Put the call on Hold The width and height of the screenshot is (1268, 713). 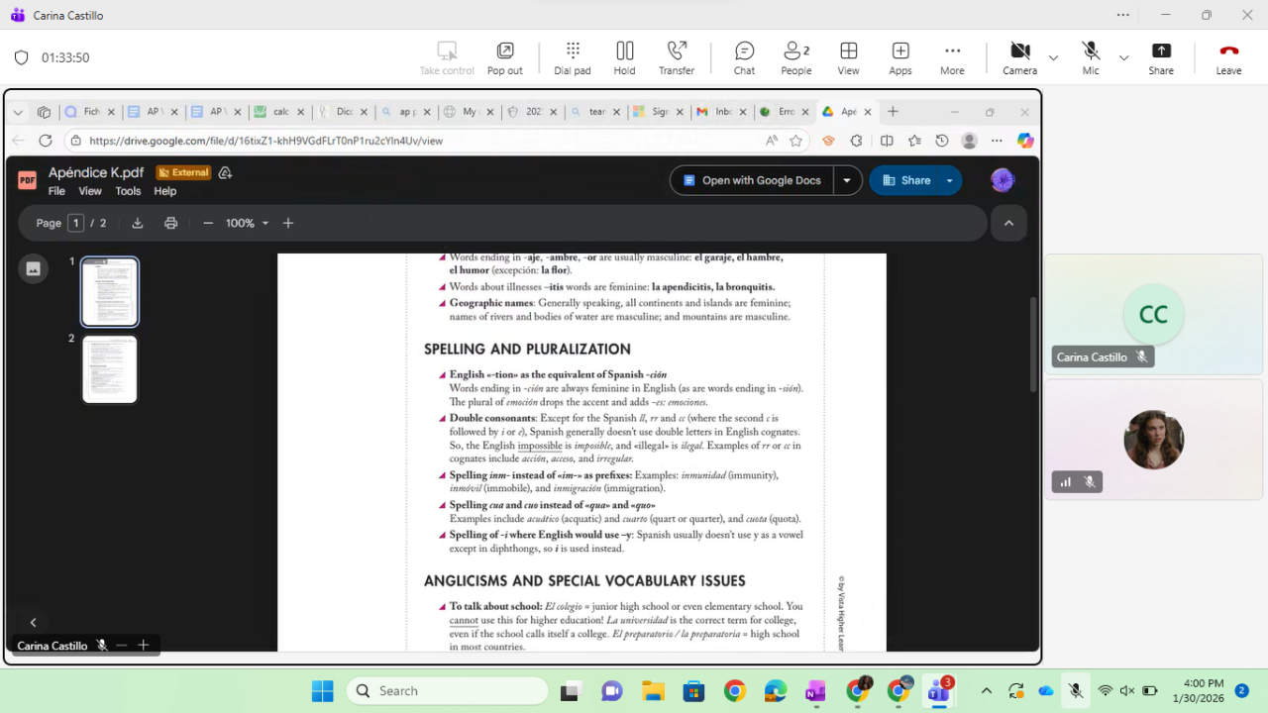(x=624, y=57)
